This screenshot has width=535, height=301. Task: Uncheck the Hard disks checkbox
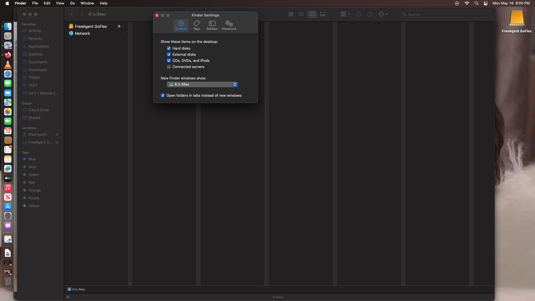169,48
